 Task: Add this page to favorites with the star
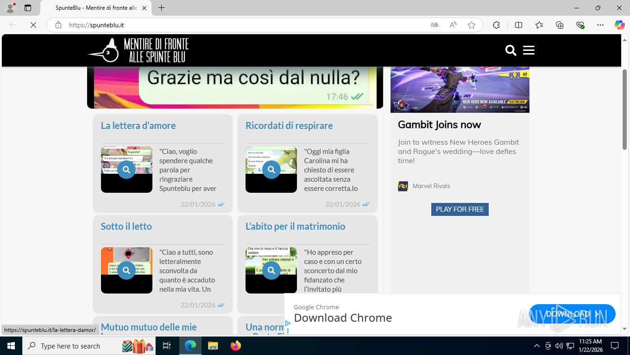(x=472, y=25)
